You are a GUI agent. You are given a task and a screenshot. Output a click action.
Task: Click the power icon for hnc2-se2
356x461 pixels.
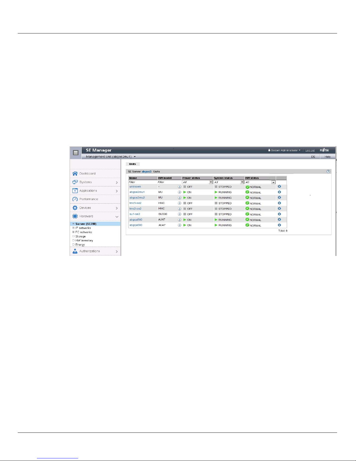(279, 209)
